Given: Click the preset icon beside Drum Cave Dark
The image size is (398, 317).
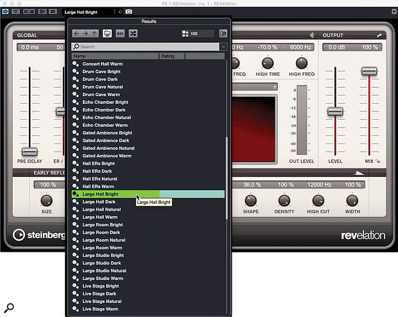Looking at the screenshot, I should tap(75, 79).
